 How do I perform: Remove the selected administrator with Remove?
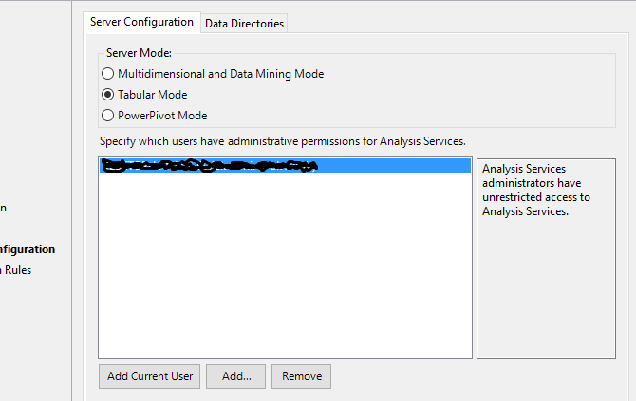click(x=301, y=376)
